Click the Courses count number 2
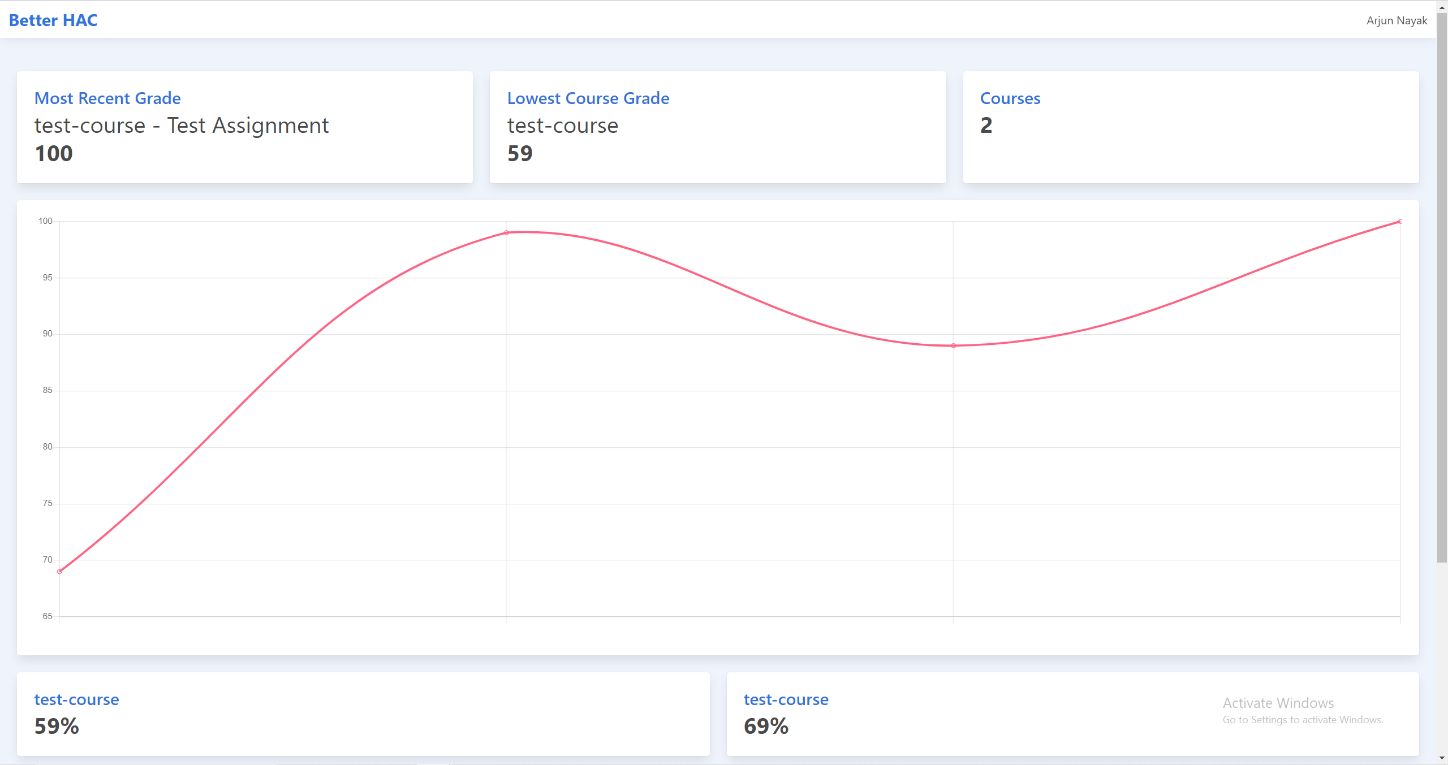 pyautogui.click(x=986, y=126)
